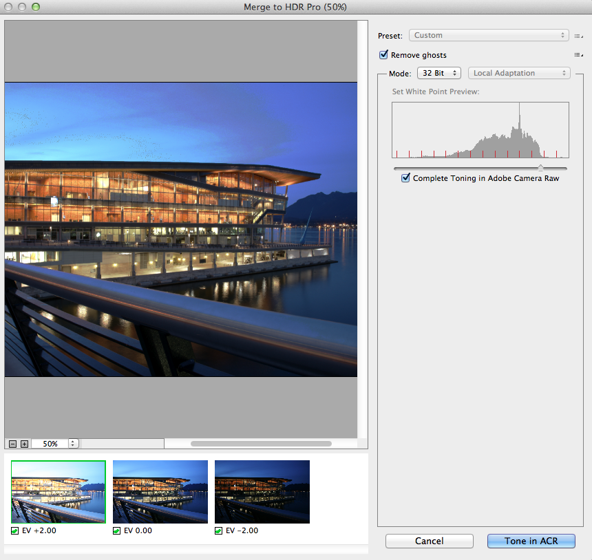The image size is (592, 560).
Task: Click the Tone in ACR button
Action: (531, 541)
